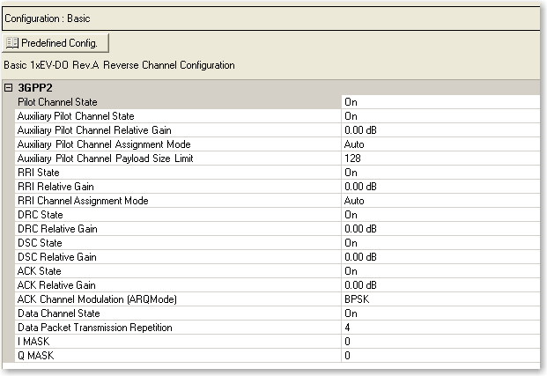Toggle the RRI State On value
This screenshot has height=376, width=547.
[439, 173]
